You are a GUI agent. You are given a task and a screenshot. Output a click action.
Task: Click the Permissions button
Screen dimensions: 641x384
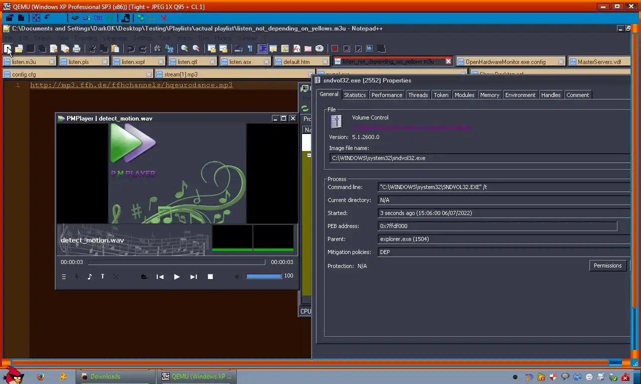point(607,265)
